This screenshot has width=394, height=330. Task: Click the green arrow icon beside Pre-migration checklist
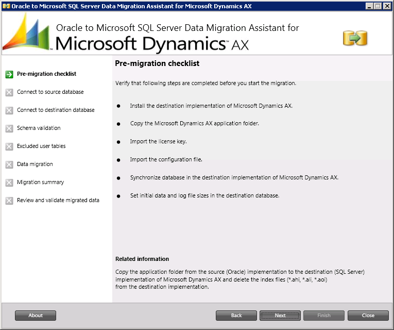coord(9,74)
